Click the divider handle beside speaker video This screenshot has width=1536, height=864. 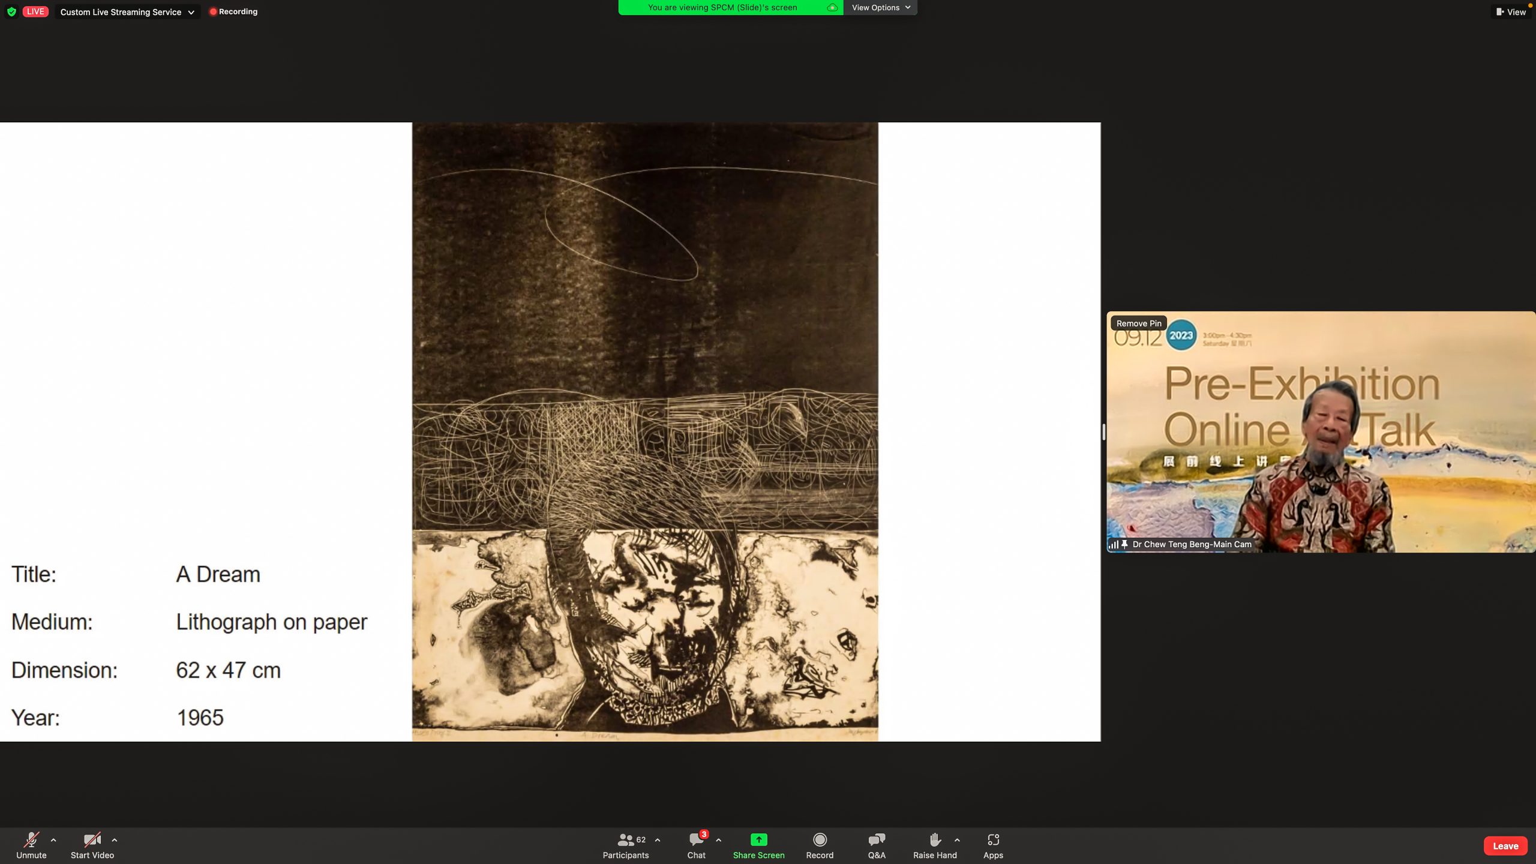tap(1103, 432)
